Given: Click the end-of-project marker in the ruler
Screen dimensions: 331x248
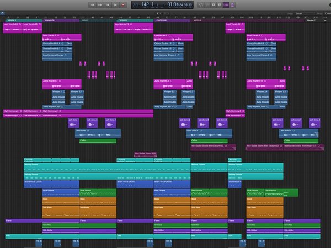Looking at the screenshot, I should click(x=325, y=21).
